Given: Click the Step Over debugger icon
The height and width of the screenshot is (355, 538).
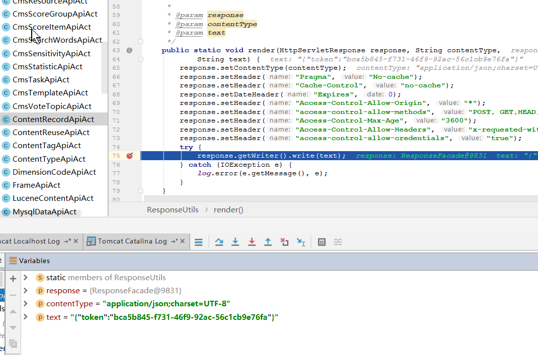Looking at the screenshot, I should coord(219,242).
